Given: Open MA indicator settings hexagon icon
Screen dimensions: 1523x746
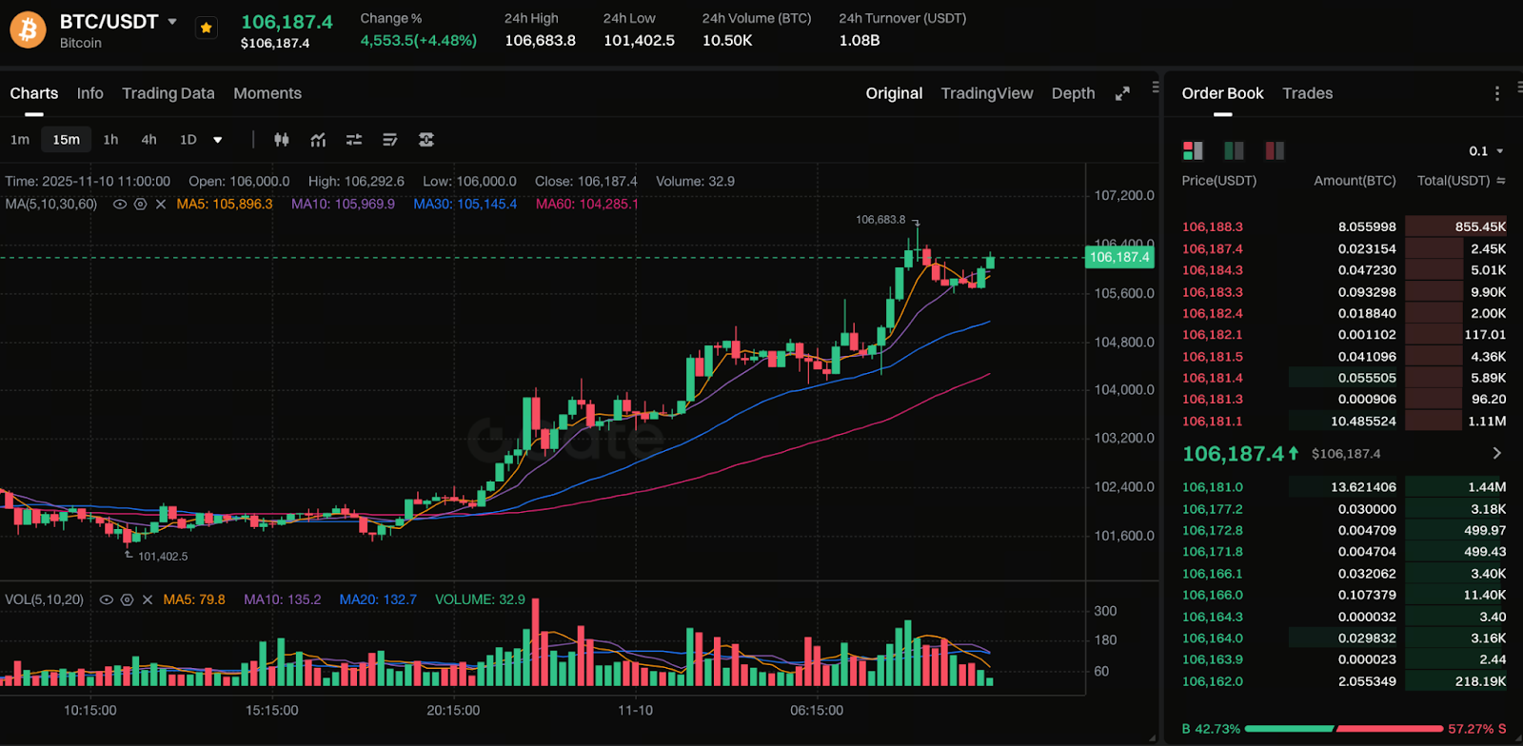Looking at the screenshot, I should pyautogui.click(x=140, y=205).
